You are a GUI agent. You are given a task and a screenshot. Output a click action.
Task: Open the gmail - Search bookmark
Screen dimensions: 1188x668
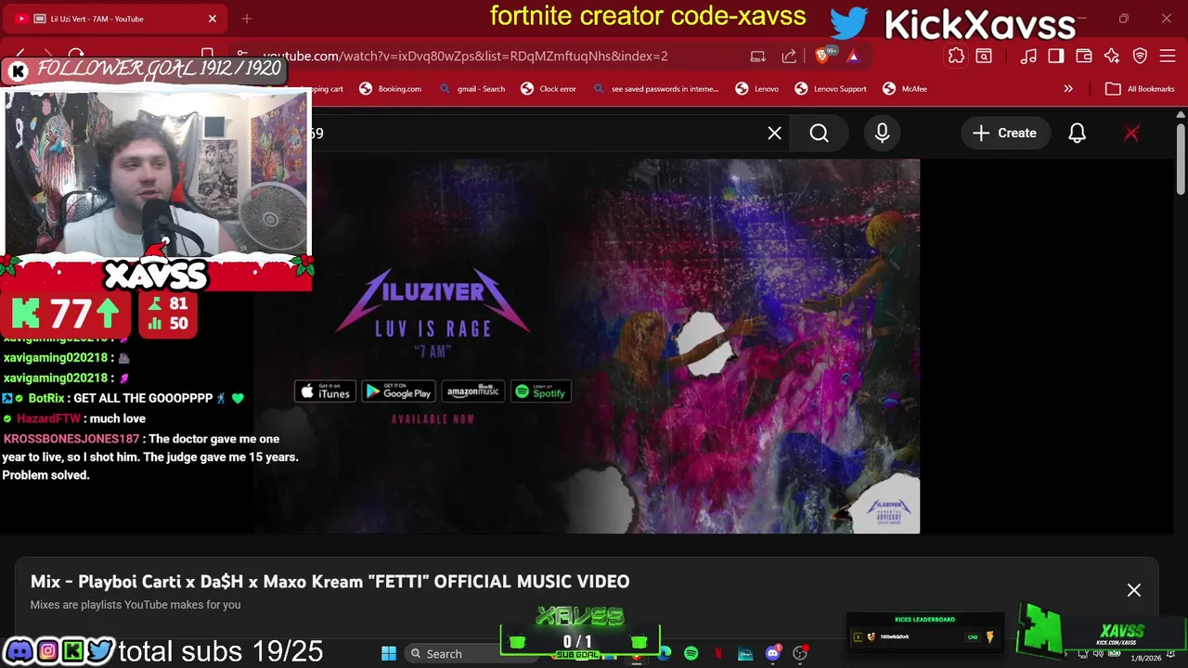[x=472, y=89]
